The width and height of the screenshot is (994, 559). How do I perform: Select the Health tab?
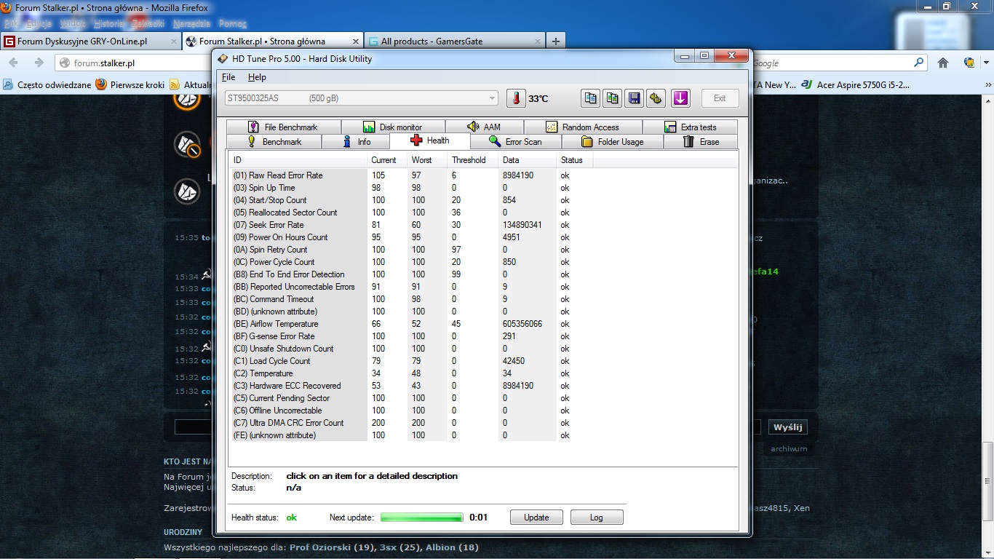[430, 140]
